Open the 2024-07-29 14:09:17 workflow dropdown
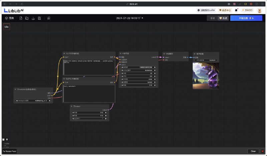Screen dimensions: 267x156 129,18
